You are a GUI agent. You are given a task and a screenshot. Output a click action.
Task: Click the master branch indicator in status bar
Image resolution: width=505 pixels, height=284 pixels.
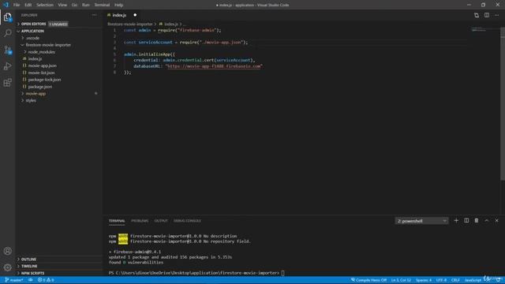pos(14,280)
